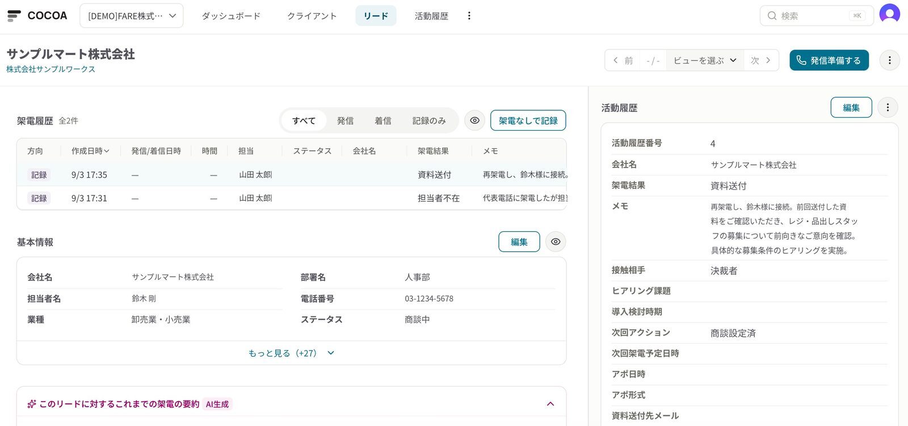Click the 商談設定済 next action value

(733, 333)
